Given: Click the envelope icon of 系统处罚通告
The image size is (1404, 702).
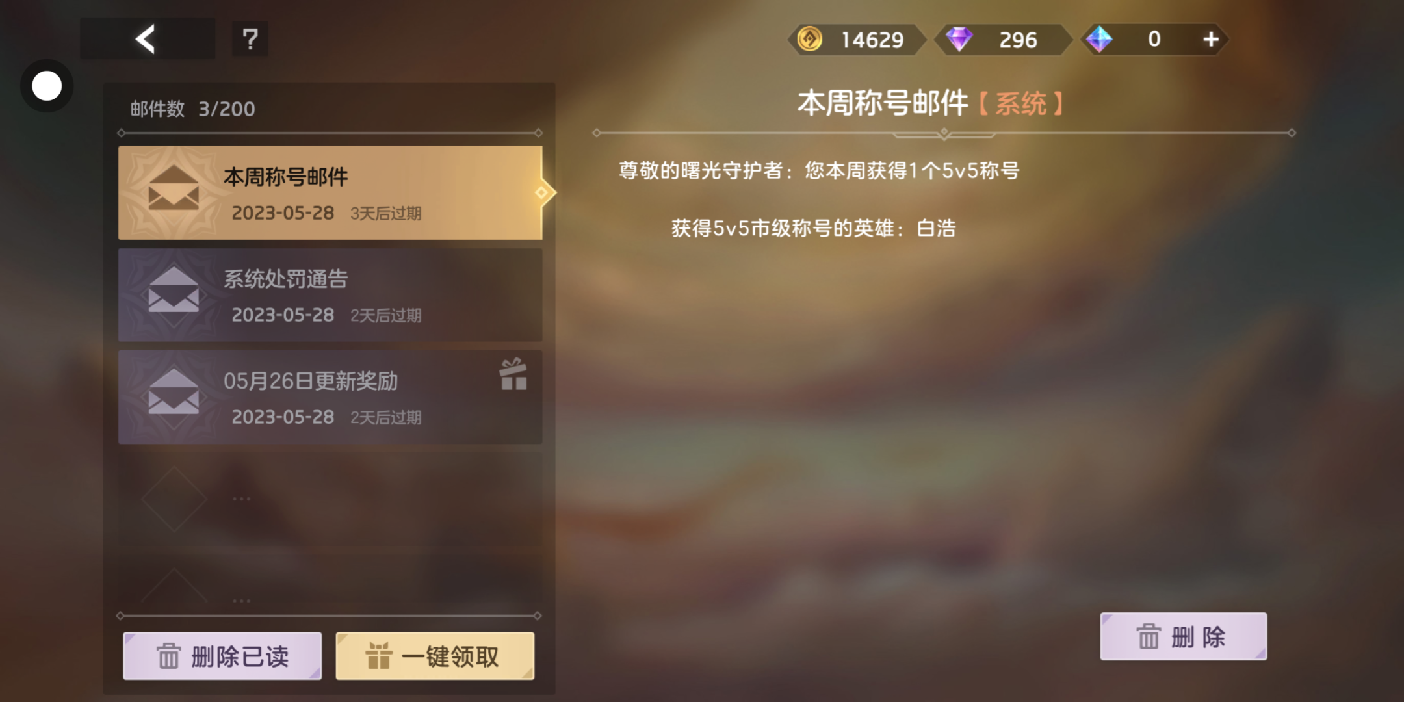Looking at the screenshot, I should [174, 289].
